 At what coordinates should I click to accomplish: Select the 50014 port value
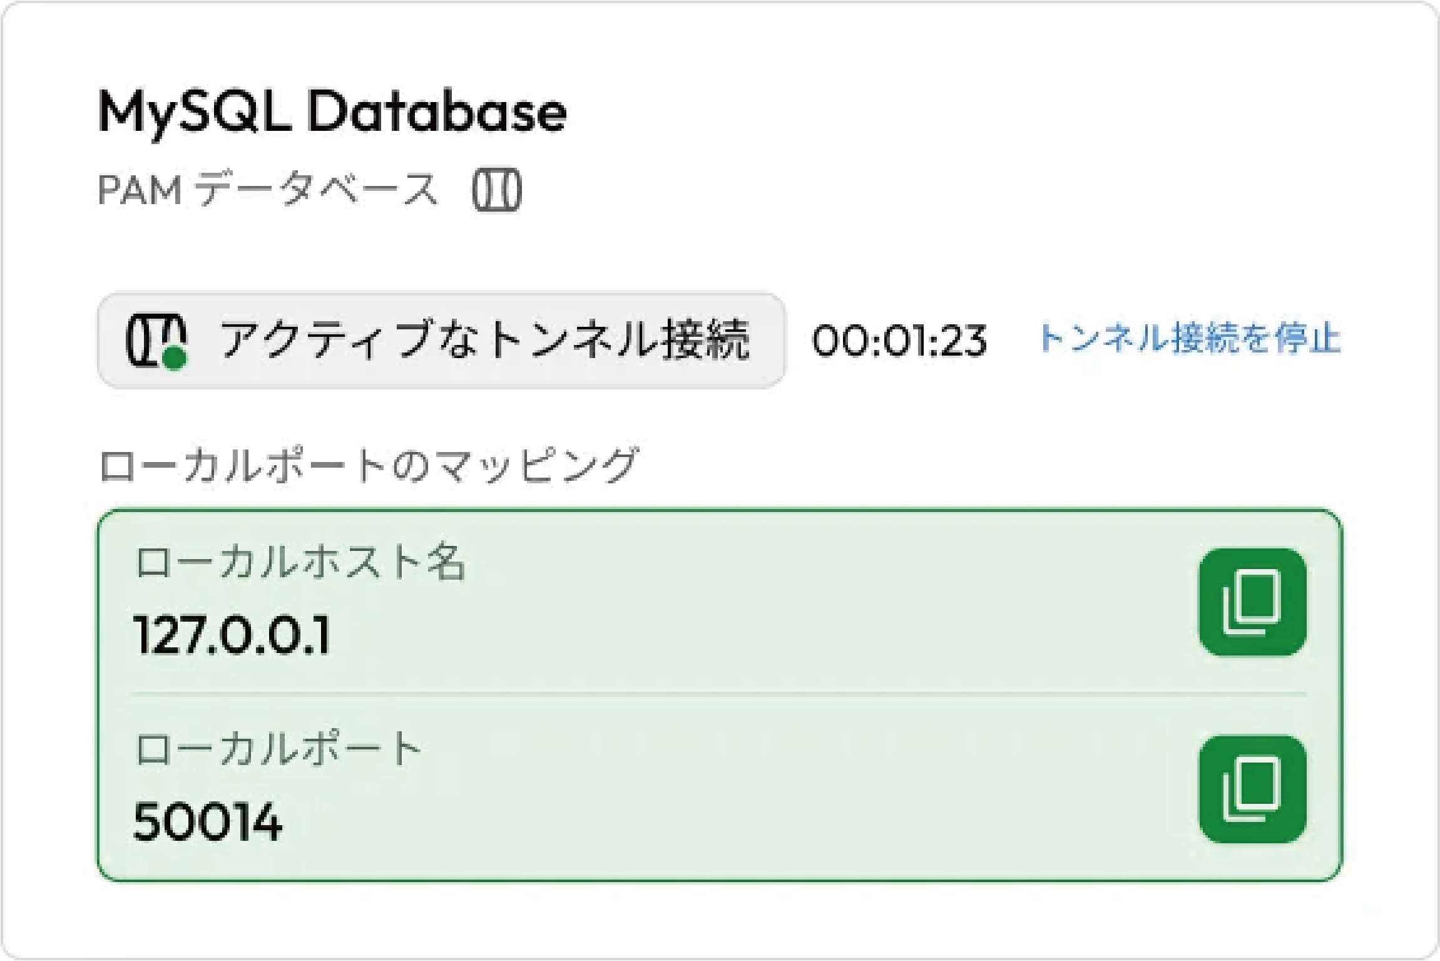[x=208, y=822]
